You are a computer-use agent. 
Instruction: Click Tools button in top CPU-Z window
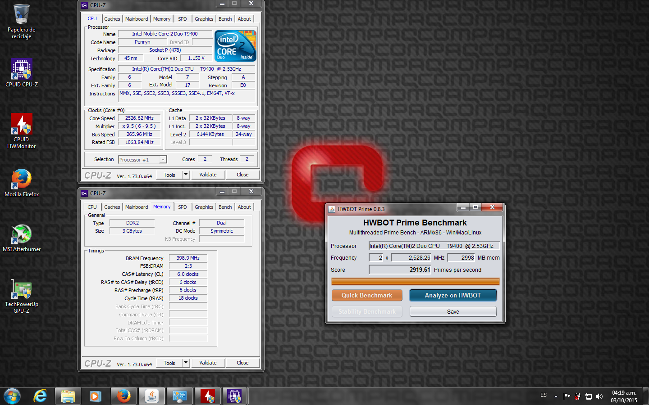[x=169, y=175]
